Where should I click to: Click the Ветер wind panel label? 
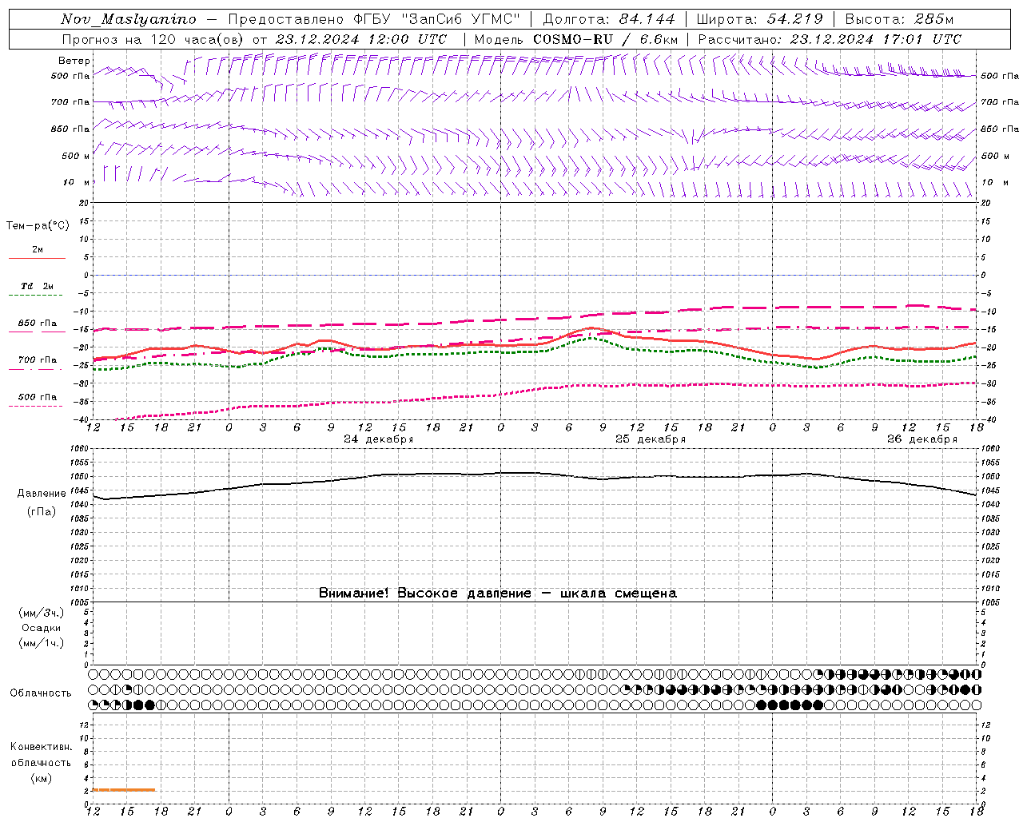coord(74,61)
